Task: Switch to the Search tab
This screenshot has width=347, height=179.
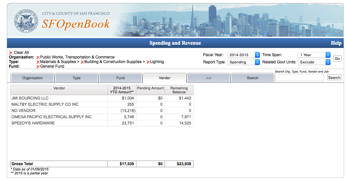Action: 252,78
